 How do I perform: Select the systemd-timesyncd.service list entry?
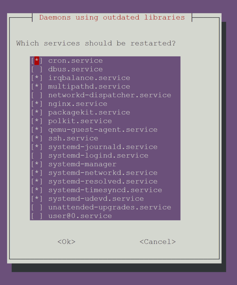tap(105, 190)
